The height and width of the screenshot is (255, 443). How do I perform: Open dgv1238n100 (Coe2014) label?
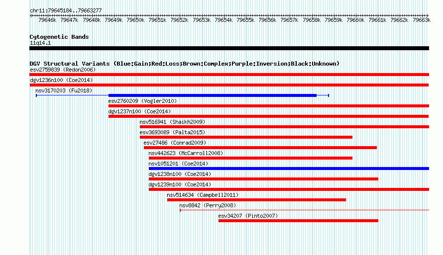180,174
